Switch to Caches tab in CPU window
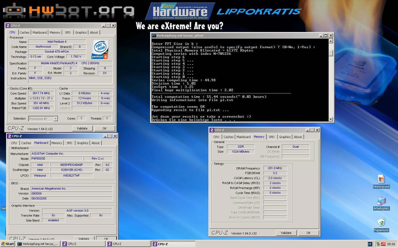This screenshot has width=398, height=248. [25, 33]
